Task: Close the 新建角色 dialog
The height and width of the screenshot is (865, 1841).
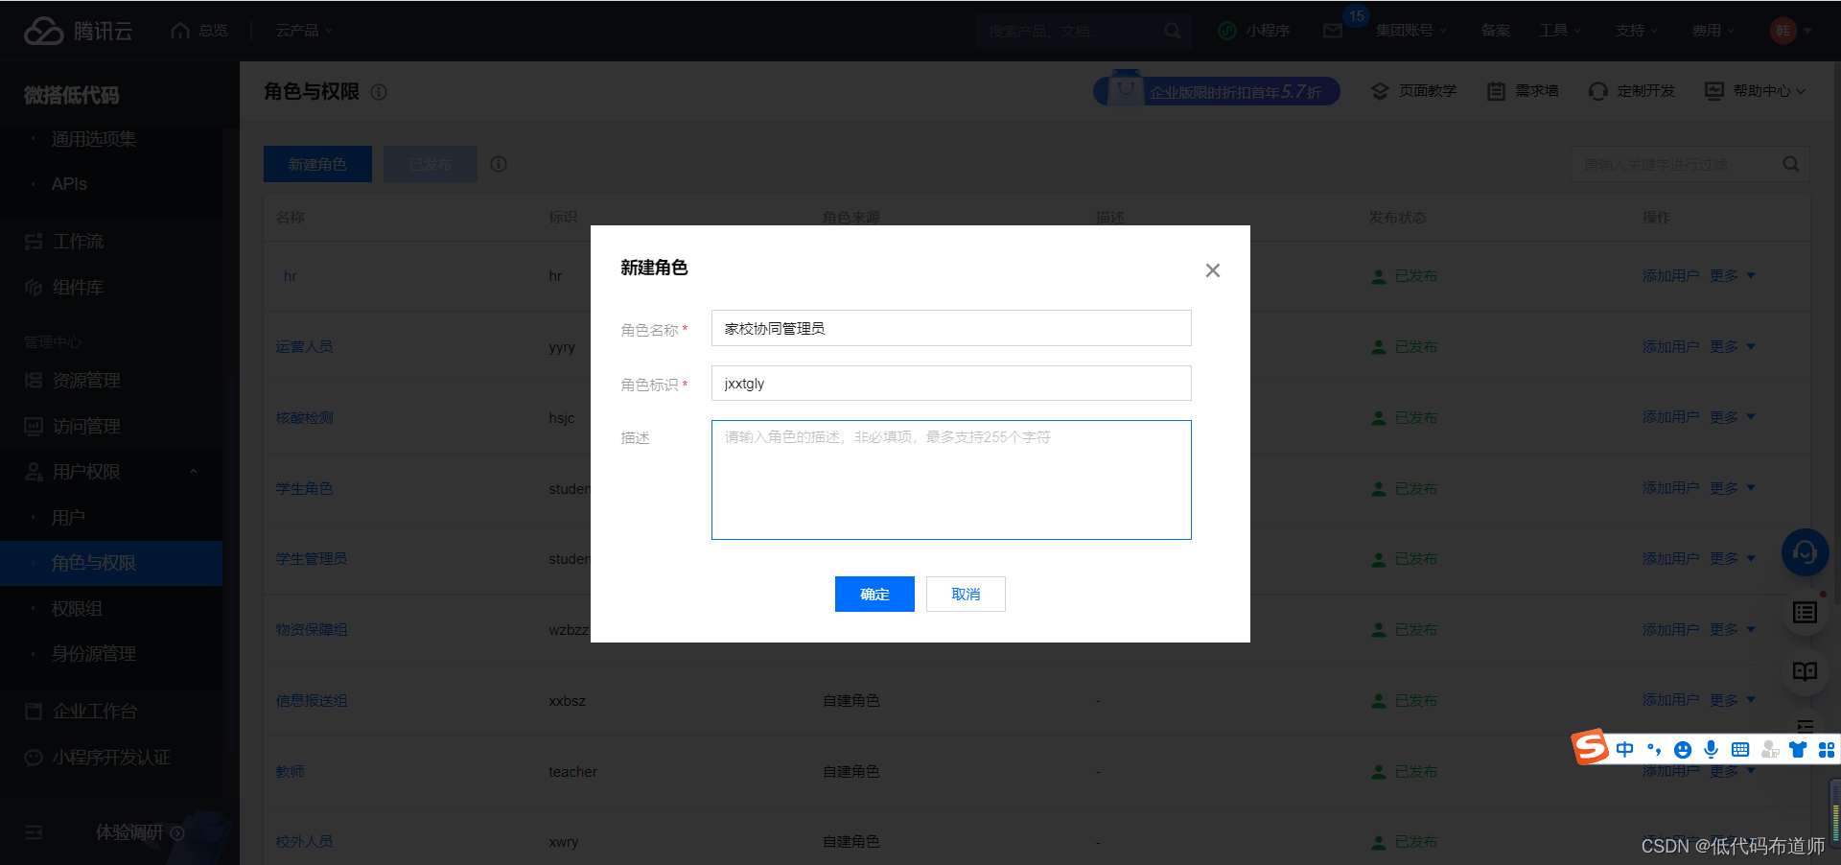Action: coord(1212,270)
